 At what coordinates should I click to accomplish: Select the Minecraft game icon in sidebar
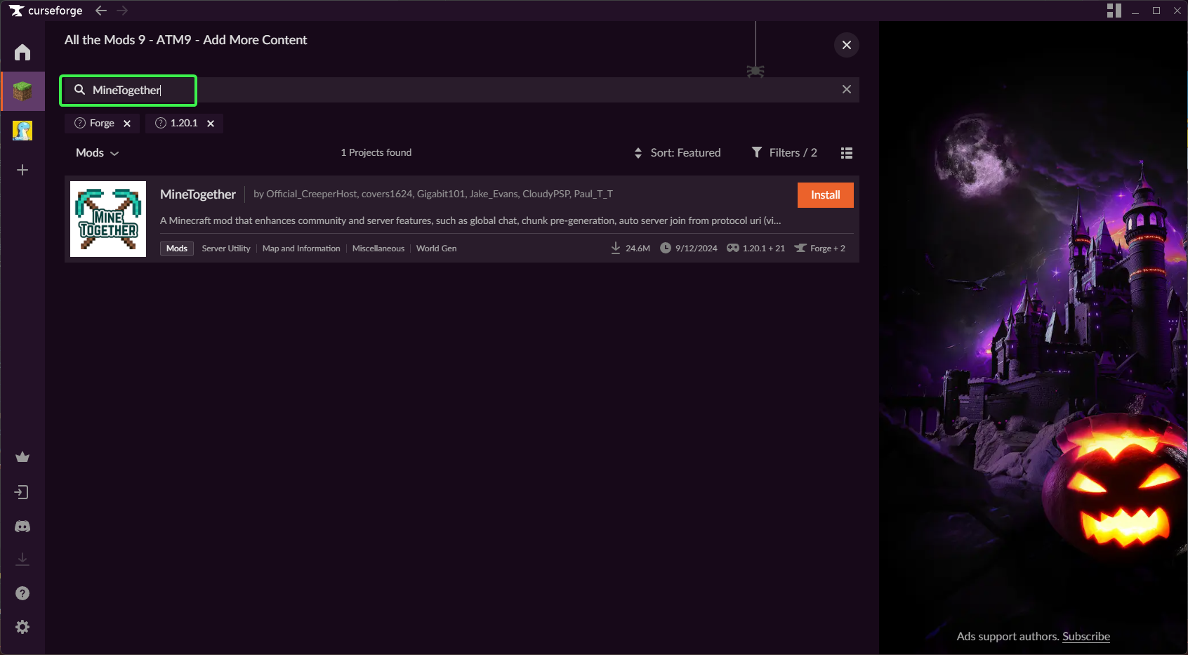[x=22, y=91]
